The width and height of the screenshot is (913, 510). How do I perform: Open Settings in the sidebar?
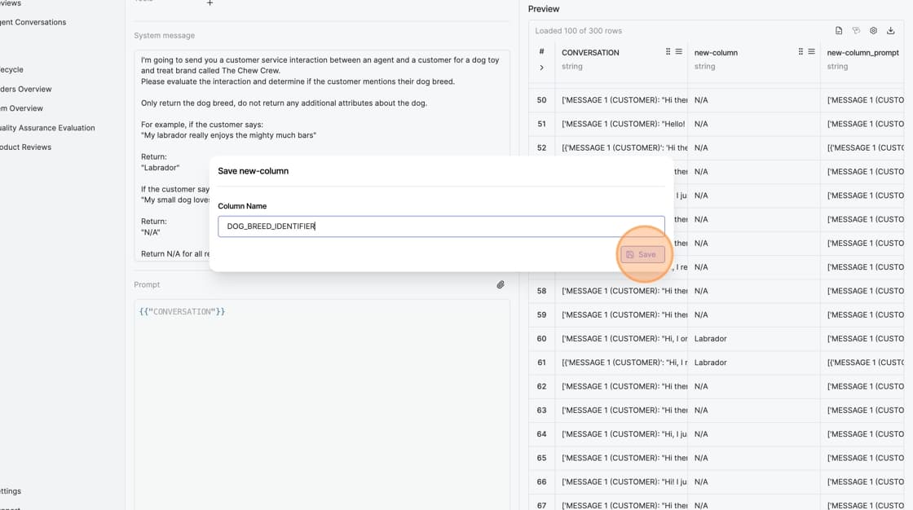pyautogui.click(x=11, y=491)
